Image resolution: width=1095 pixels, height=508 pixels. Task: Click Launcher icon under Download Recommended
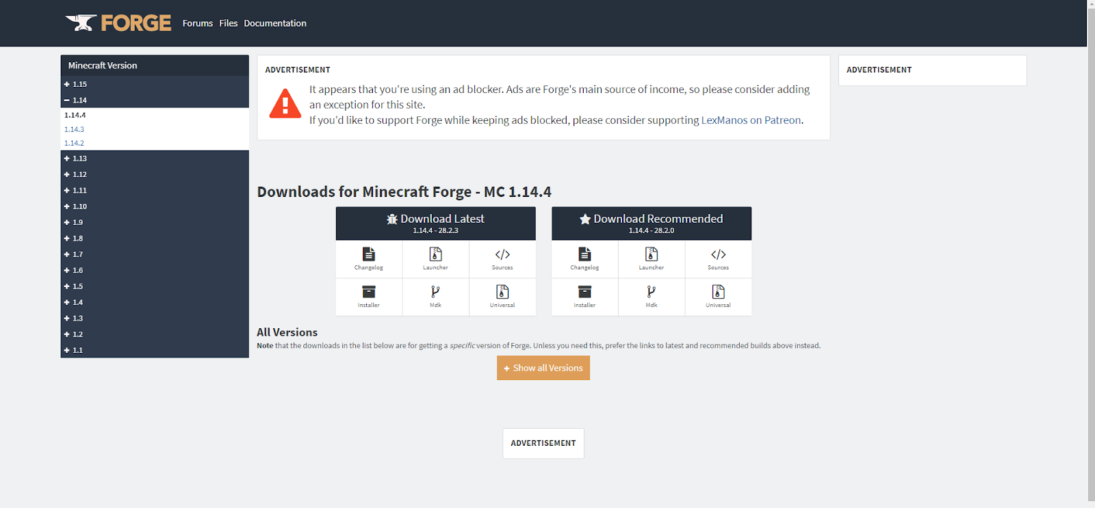click(x=652, y=258)
